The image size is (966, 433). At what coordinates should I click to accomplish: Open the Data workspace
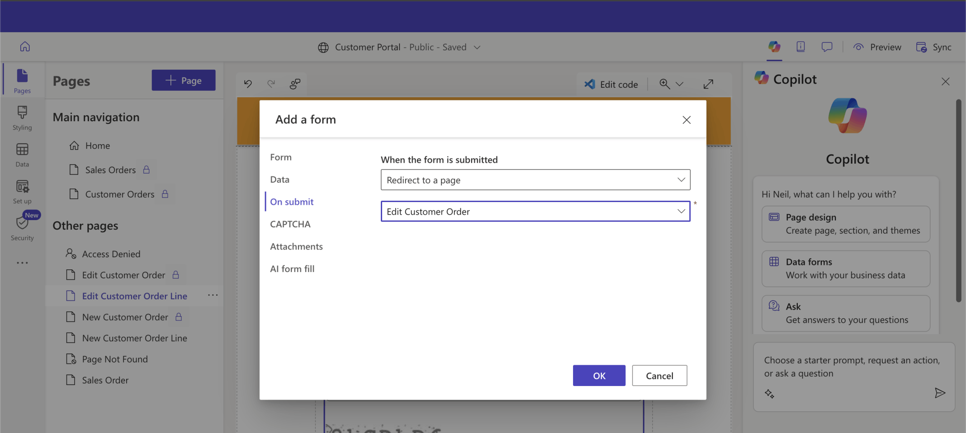pos(22,155)
